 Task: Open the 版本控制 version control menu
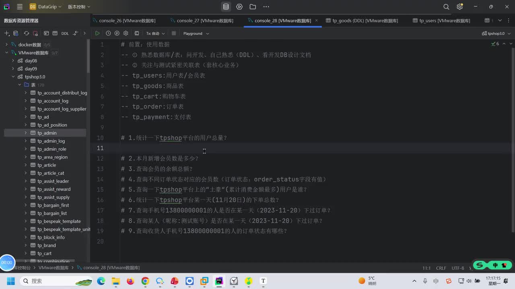click(79, 7)
